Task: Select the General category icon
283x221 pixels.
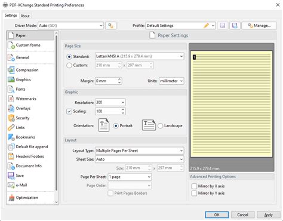Action: [x=11, y=57]
